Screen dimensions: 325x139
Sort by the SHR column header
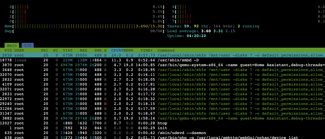click(98, 51)
